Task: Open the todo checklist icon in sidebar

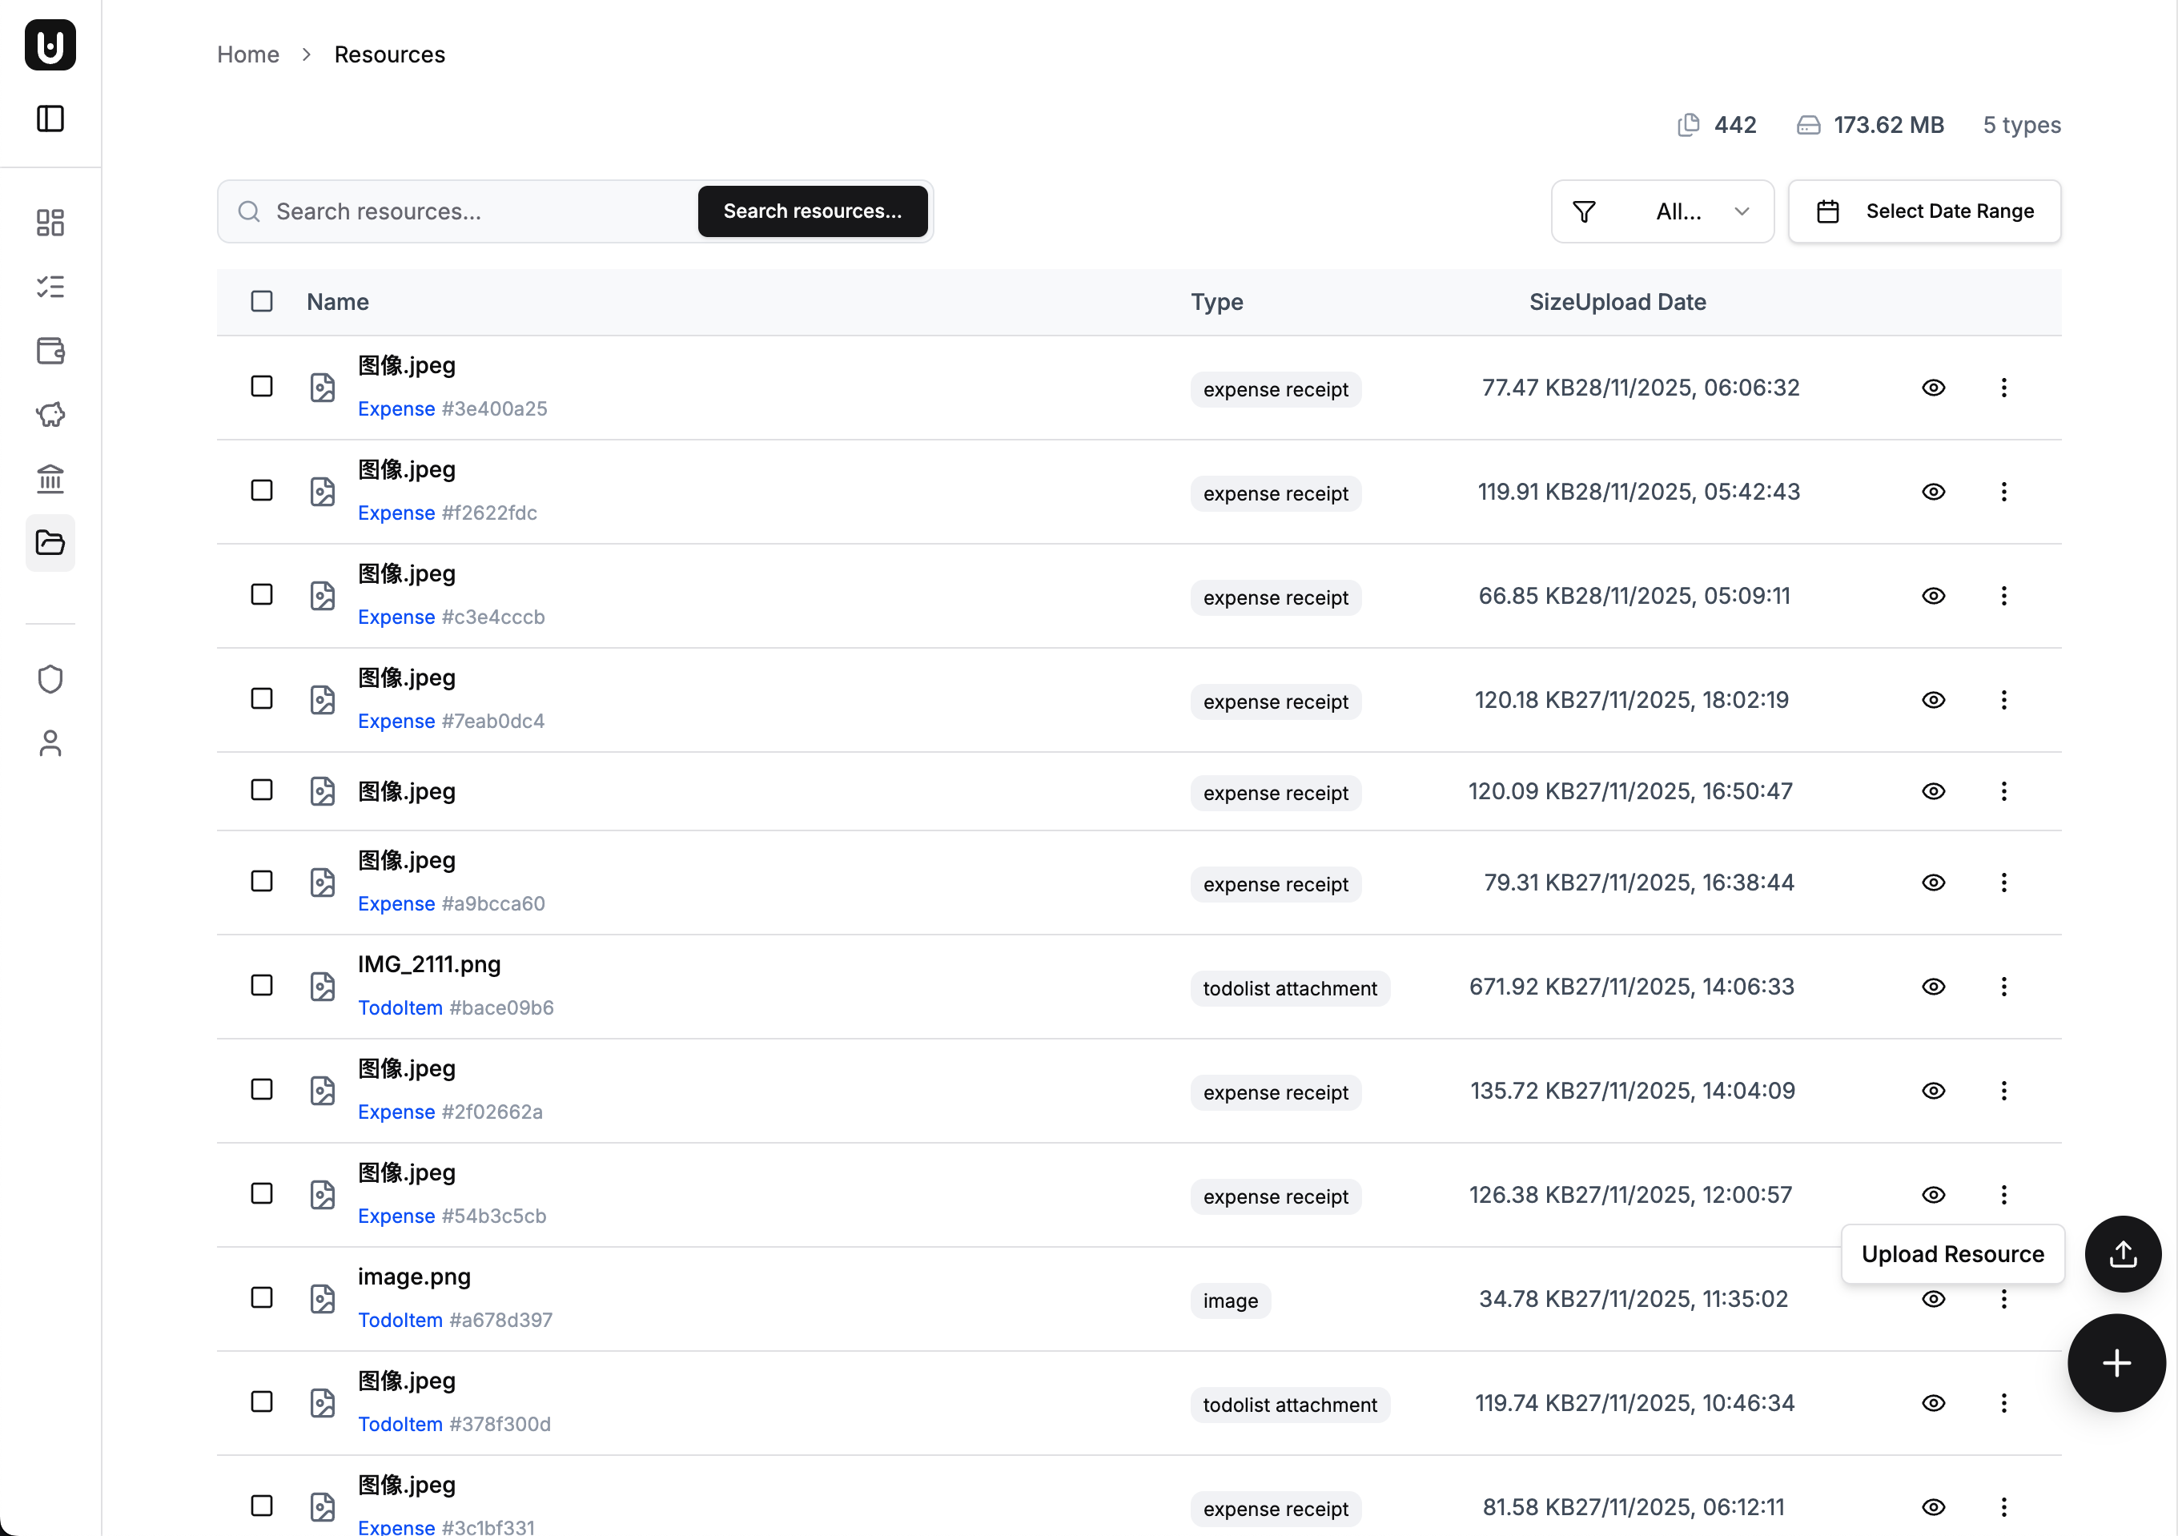Action: point(50,287)
